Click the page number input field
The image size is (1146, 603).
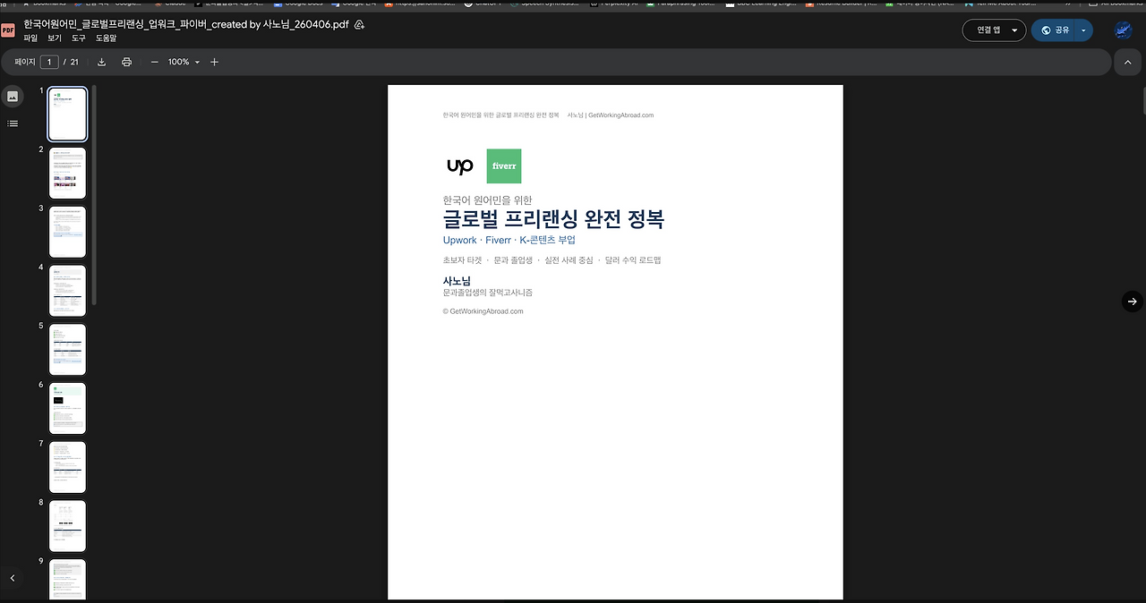[50, 62]
